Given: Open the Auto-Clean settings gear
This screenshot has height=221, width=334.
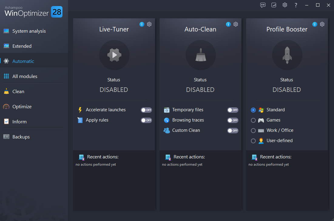Looking at the screenshot, I should (x=236, y=24).
